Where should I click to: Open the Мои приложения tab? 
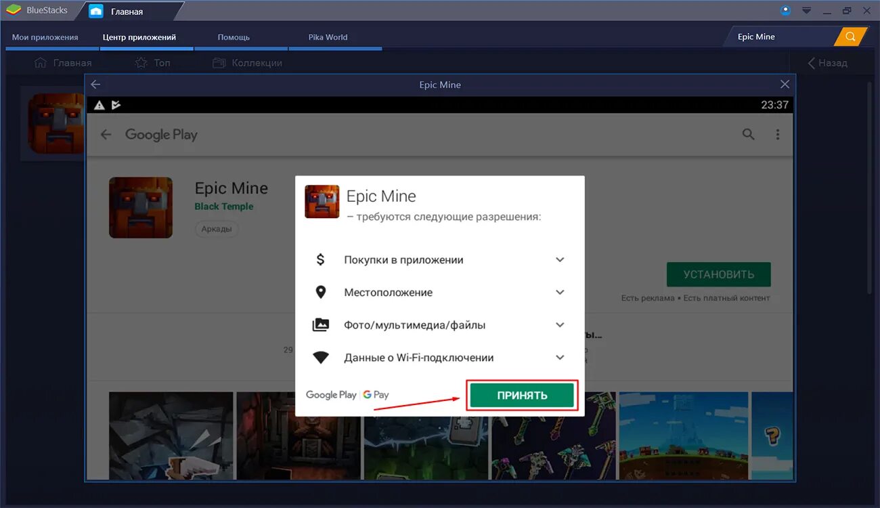coord(45,37)
